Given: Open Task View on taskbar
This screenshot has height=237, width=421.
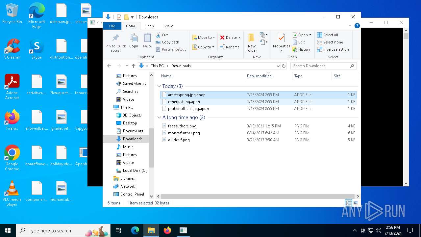Looking at the screenshot, I should coord(118,230).
